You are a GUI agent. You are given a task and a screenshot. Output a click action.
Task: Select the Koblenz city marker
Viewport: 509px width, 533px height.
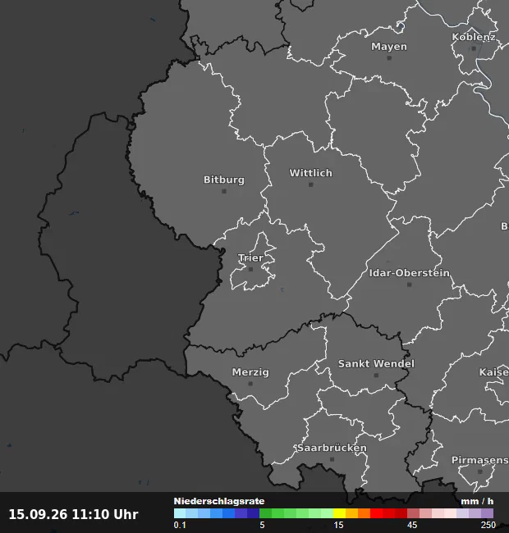(x=474, y=48)
